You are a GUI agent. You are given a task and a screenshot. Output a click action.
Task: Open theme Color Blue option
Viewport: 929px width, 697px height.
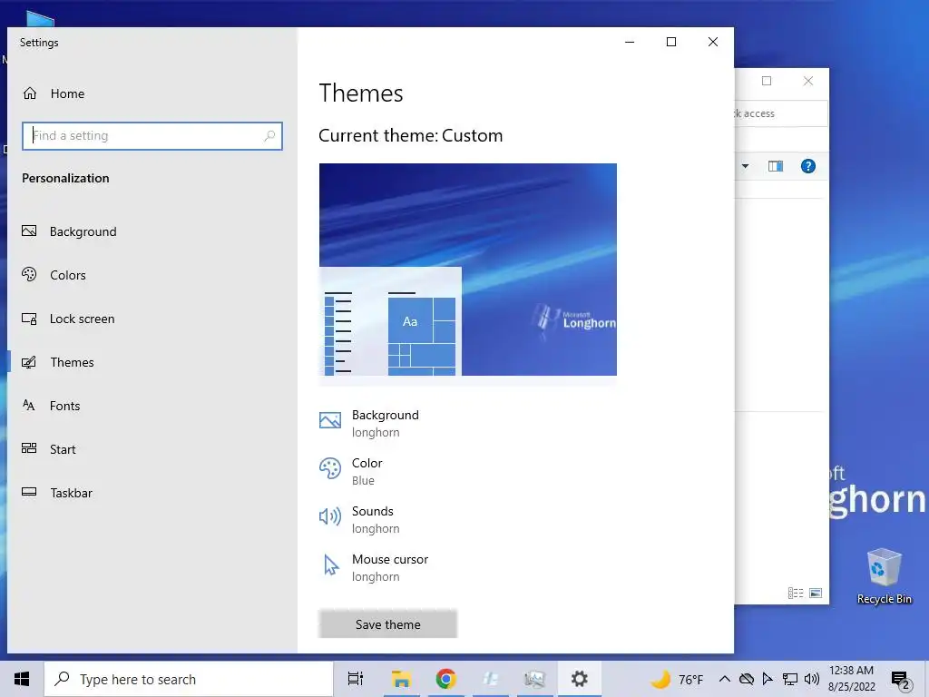351,471
